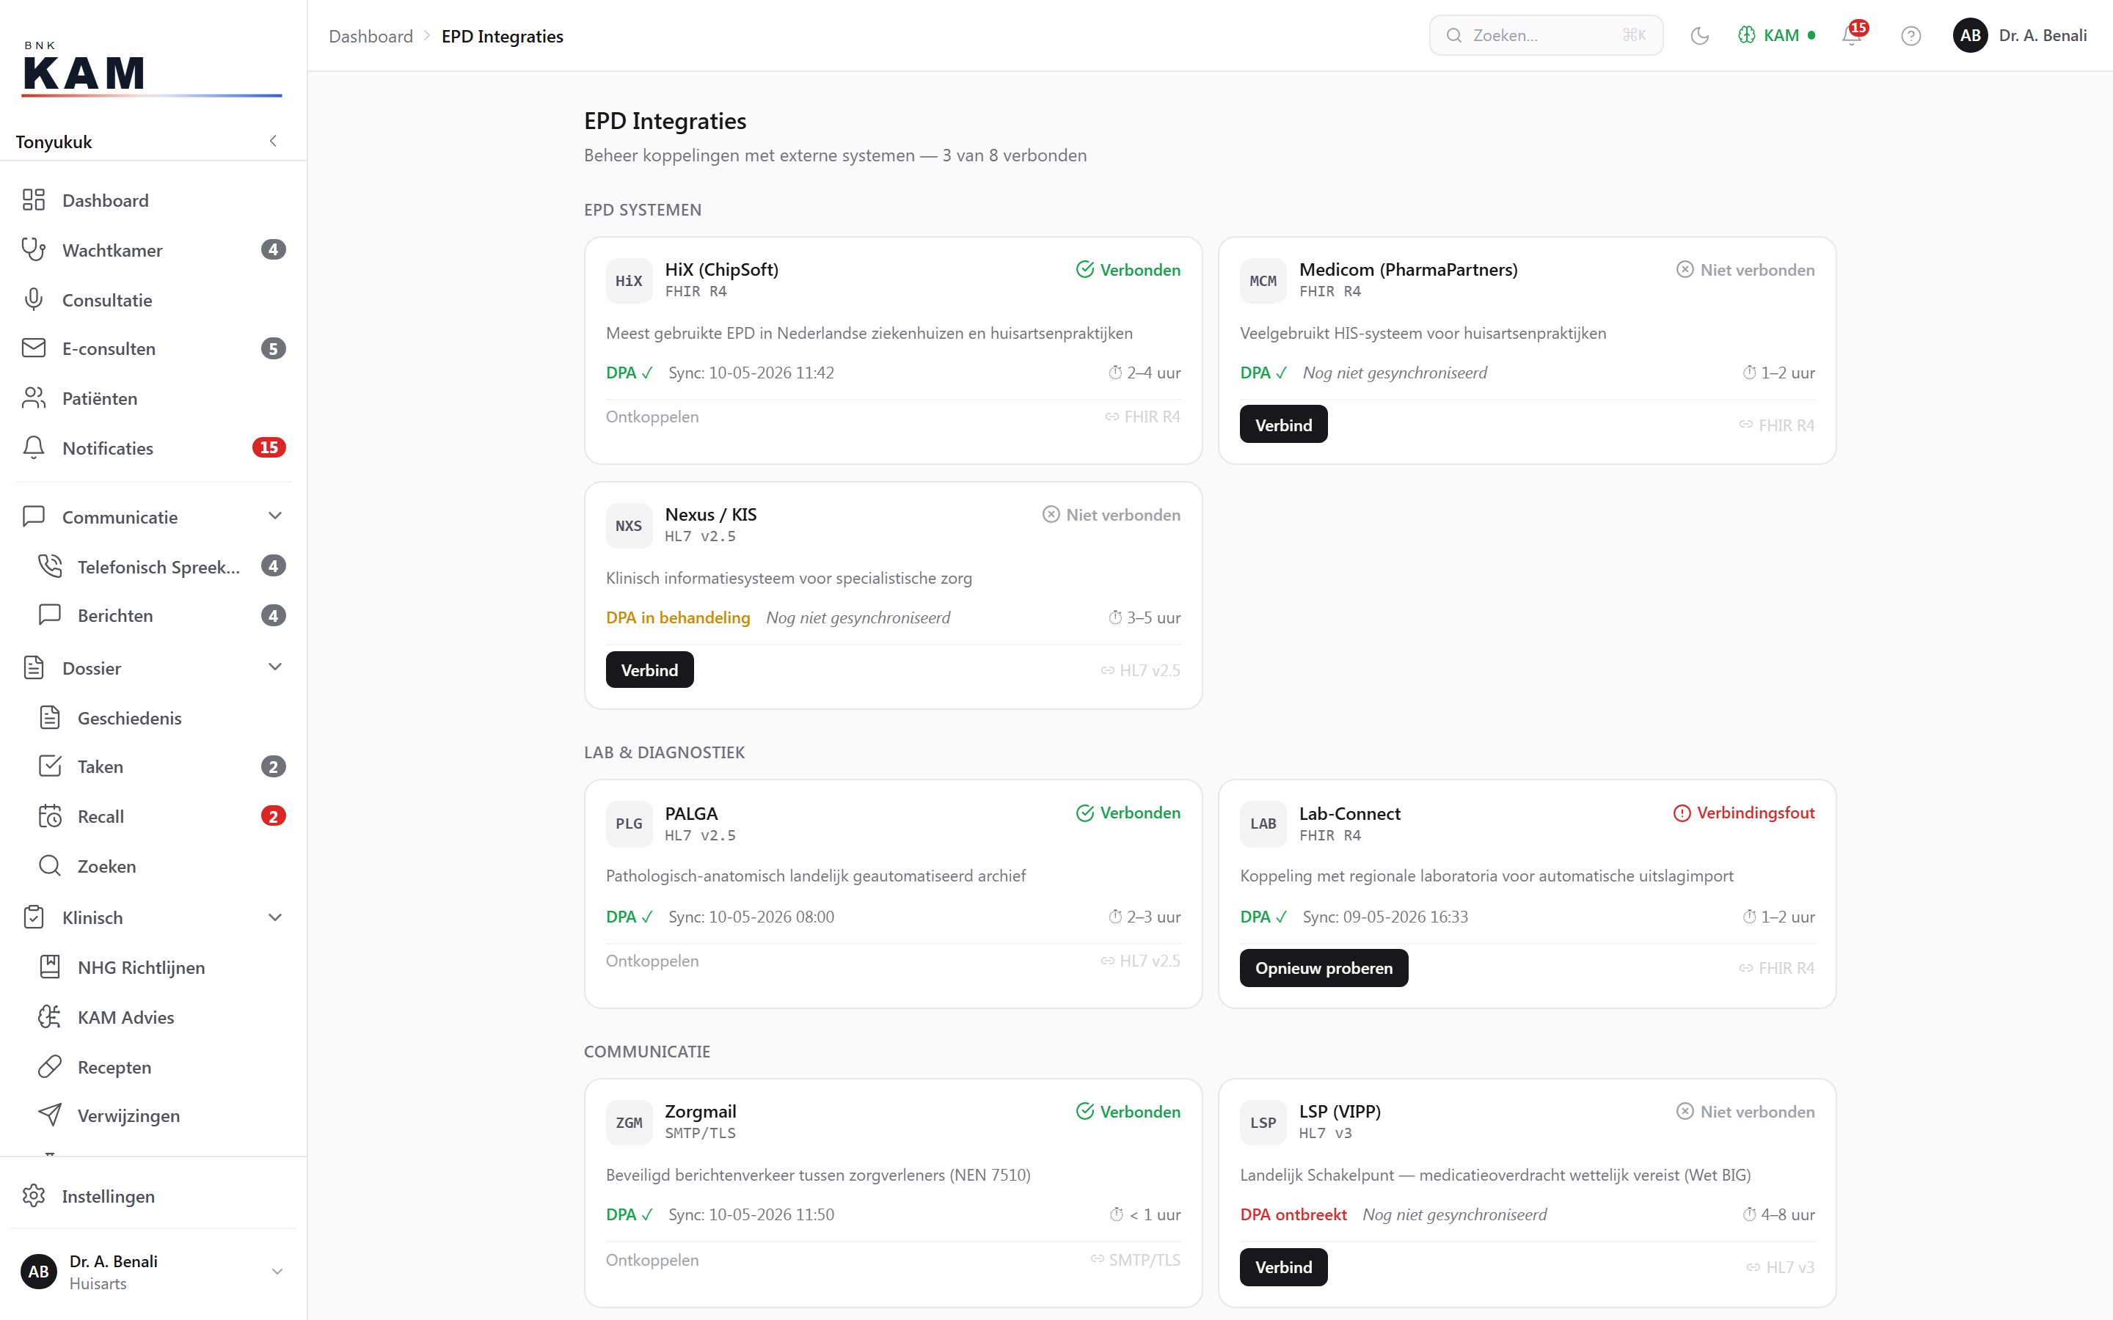Click the Instellingen gear icon

click(33, 1196)
